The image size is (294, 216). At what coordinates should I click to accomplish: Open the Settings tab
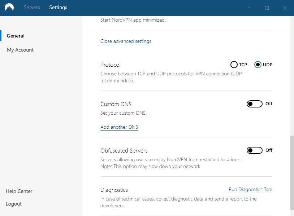point(58,8)
